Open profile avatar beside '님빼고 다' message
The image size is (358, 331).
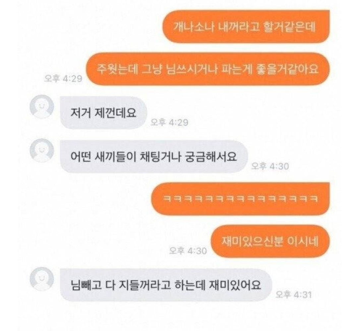click(x=42, y=279)
